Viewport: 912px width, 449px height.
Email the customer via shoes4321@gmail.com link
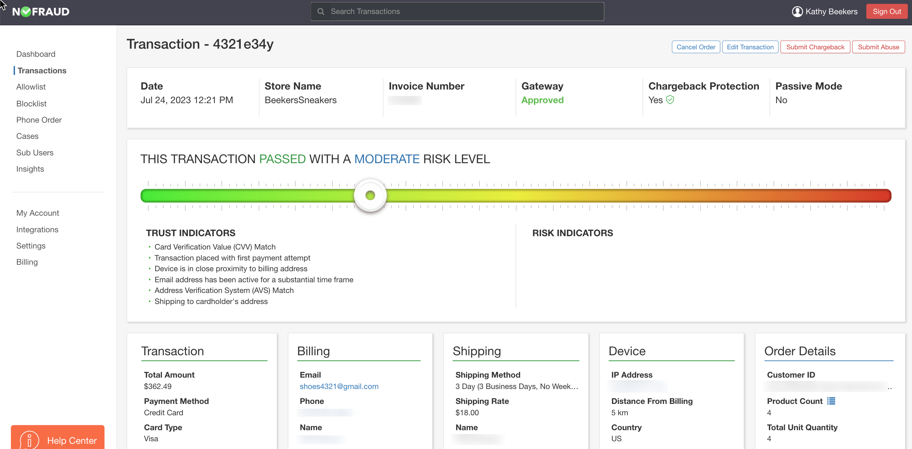[339, 386]
